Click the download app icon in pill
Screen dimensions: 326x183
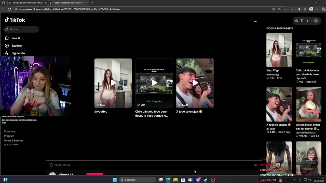click(x=307, y=21)
